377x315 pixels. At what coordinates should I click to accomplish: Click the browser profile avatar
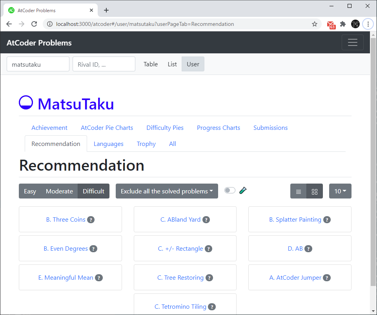[x=355, y=24]
